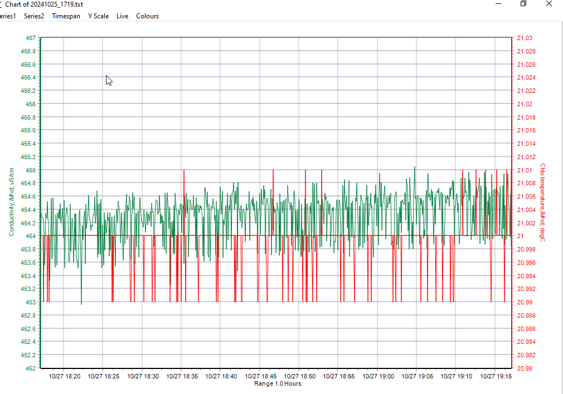This screenshot has height=394, width=563.
Task: Click the Chart of 20241025_1719.txt title
Action: [44, 4]
